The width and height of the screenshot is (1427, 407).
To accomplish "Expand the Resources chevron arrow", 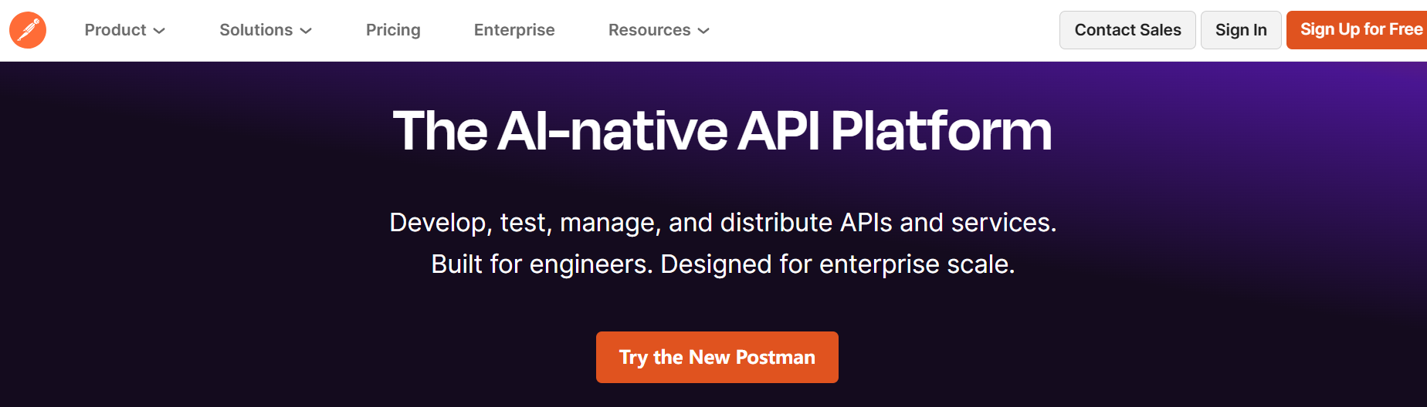I will pos(703,31).
